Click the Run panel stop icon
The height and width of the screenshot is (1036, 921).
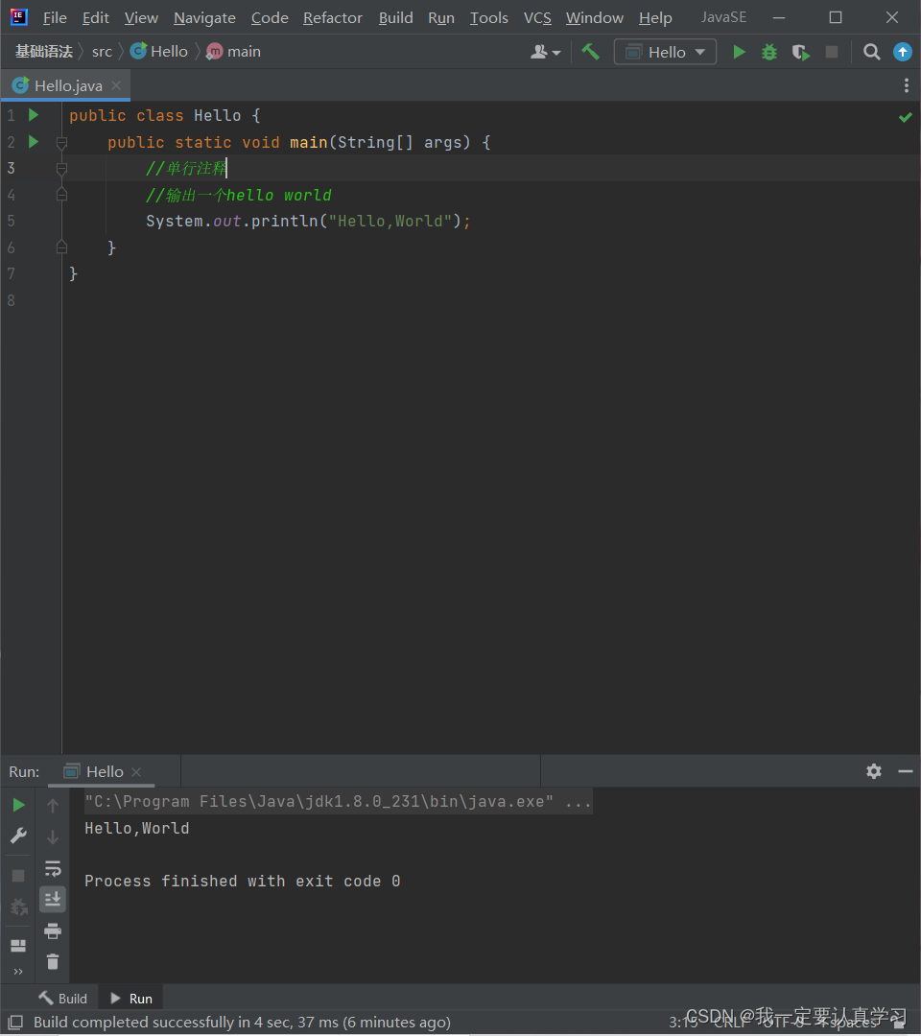pos(18,876)
